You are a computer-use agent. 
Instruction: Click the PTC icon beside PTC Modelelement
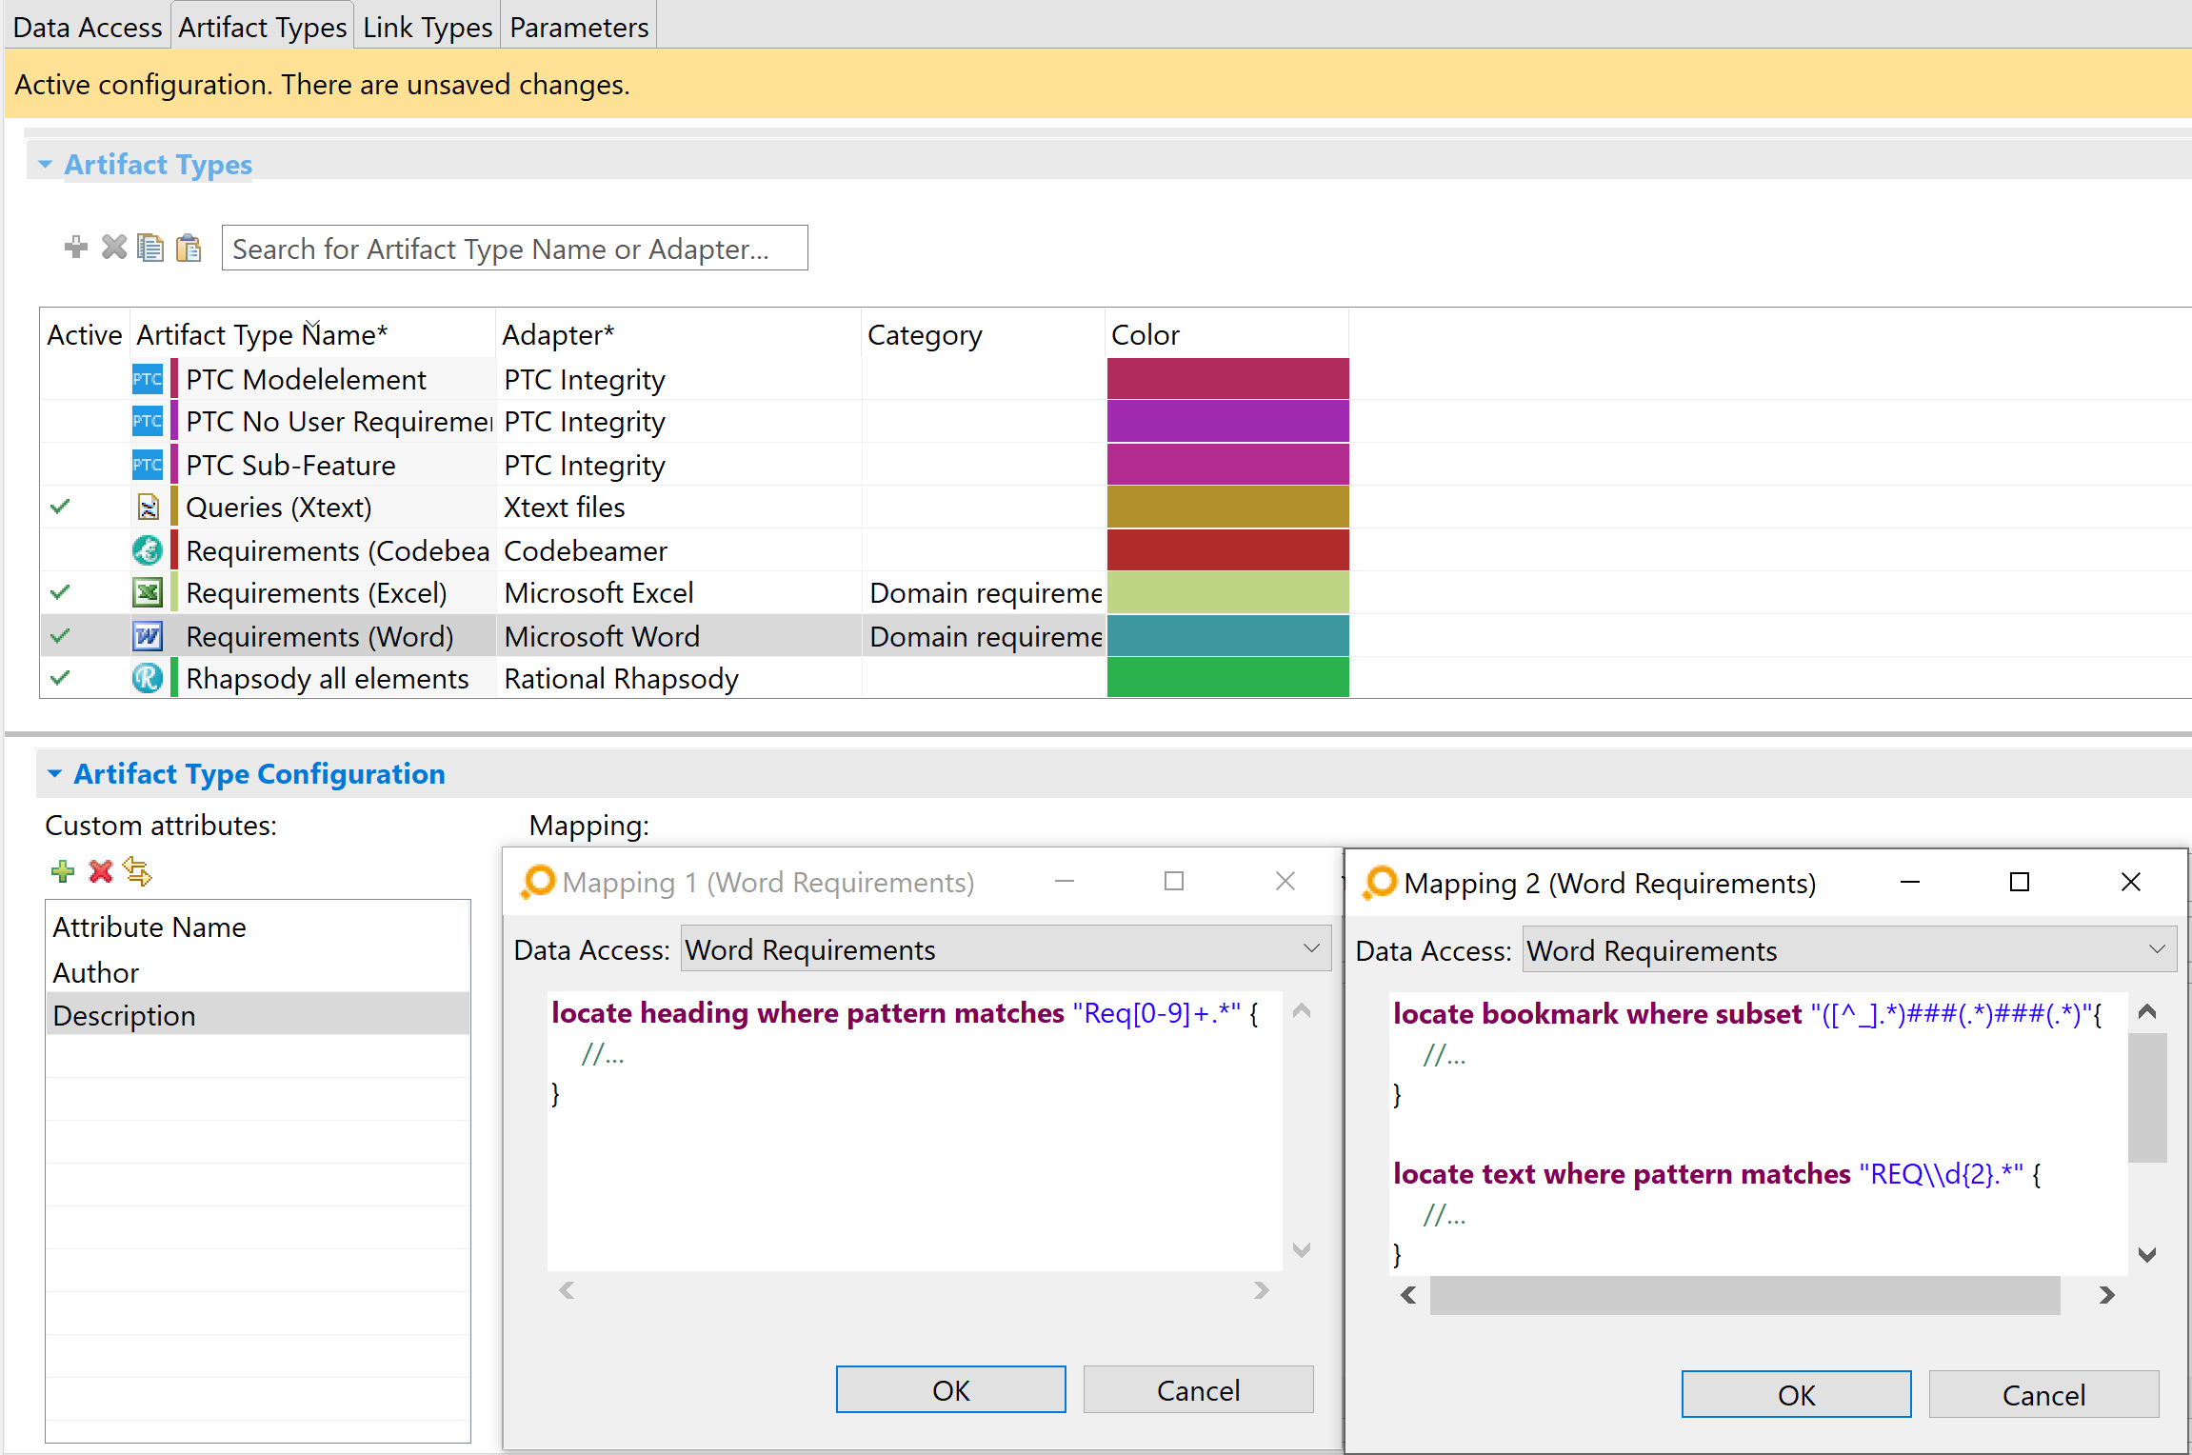coord(148,379)
